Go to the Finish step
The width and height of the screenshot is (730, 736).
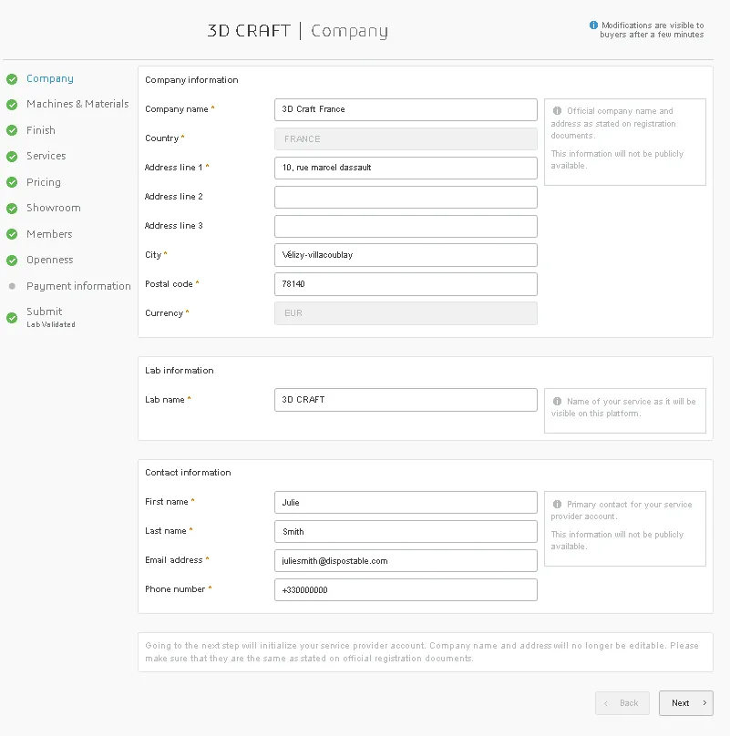coord(41,130)
